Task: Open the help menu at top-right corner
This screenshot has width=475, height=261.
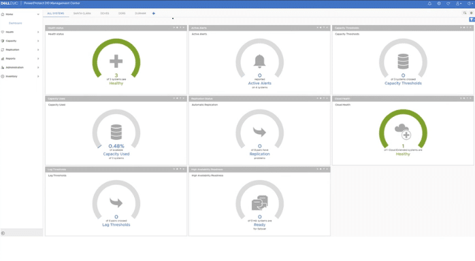Action: point(470,3)
